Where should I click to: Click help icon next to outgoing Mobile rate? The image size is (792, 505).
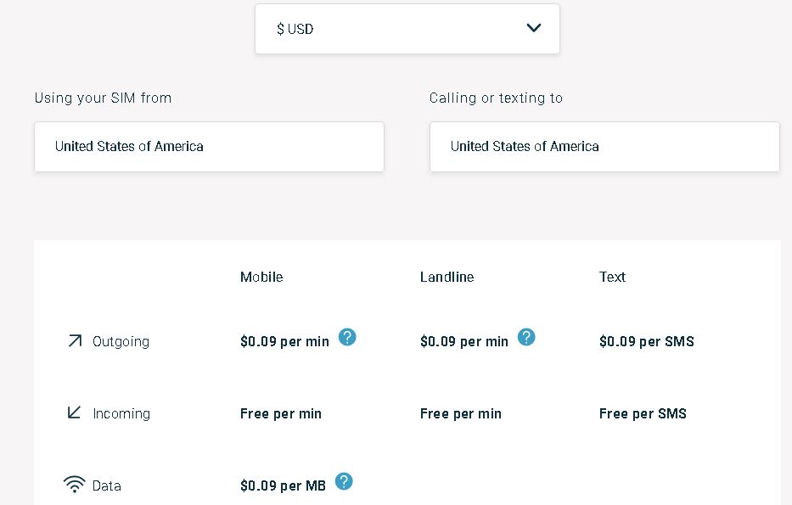pyautogui.click(x=347, y=337)
